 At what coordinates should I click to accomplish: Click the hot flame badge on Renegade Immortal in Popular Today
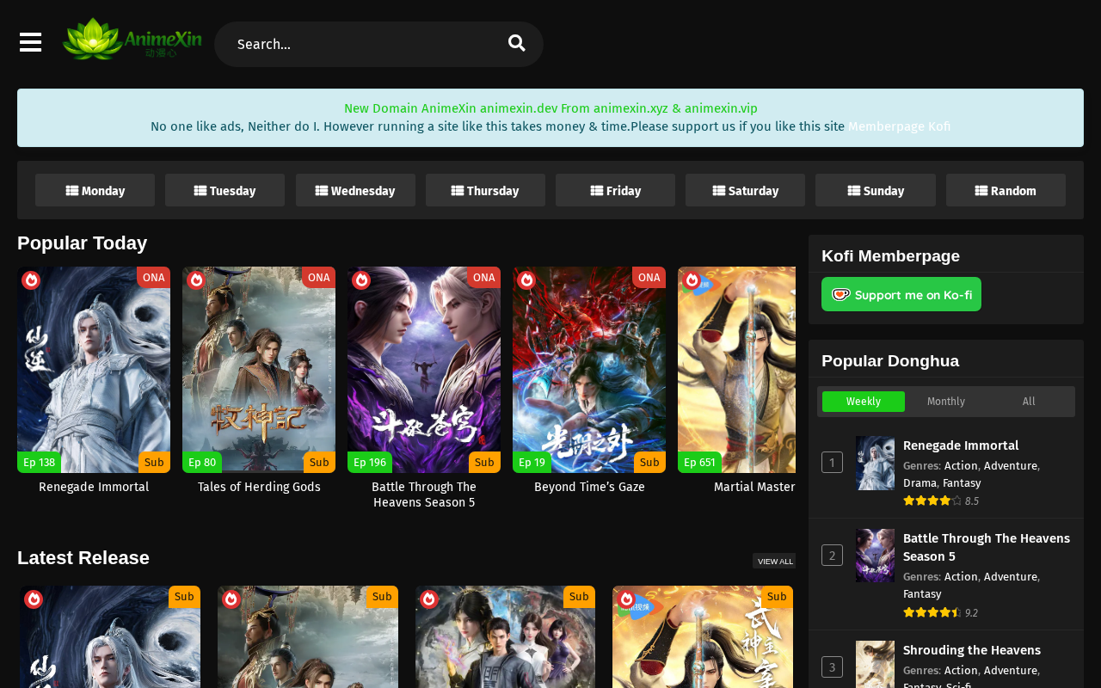(31, 280)
